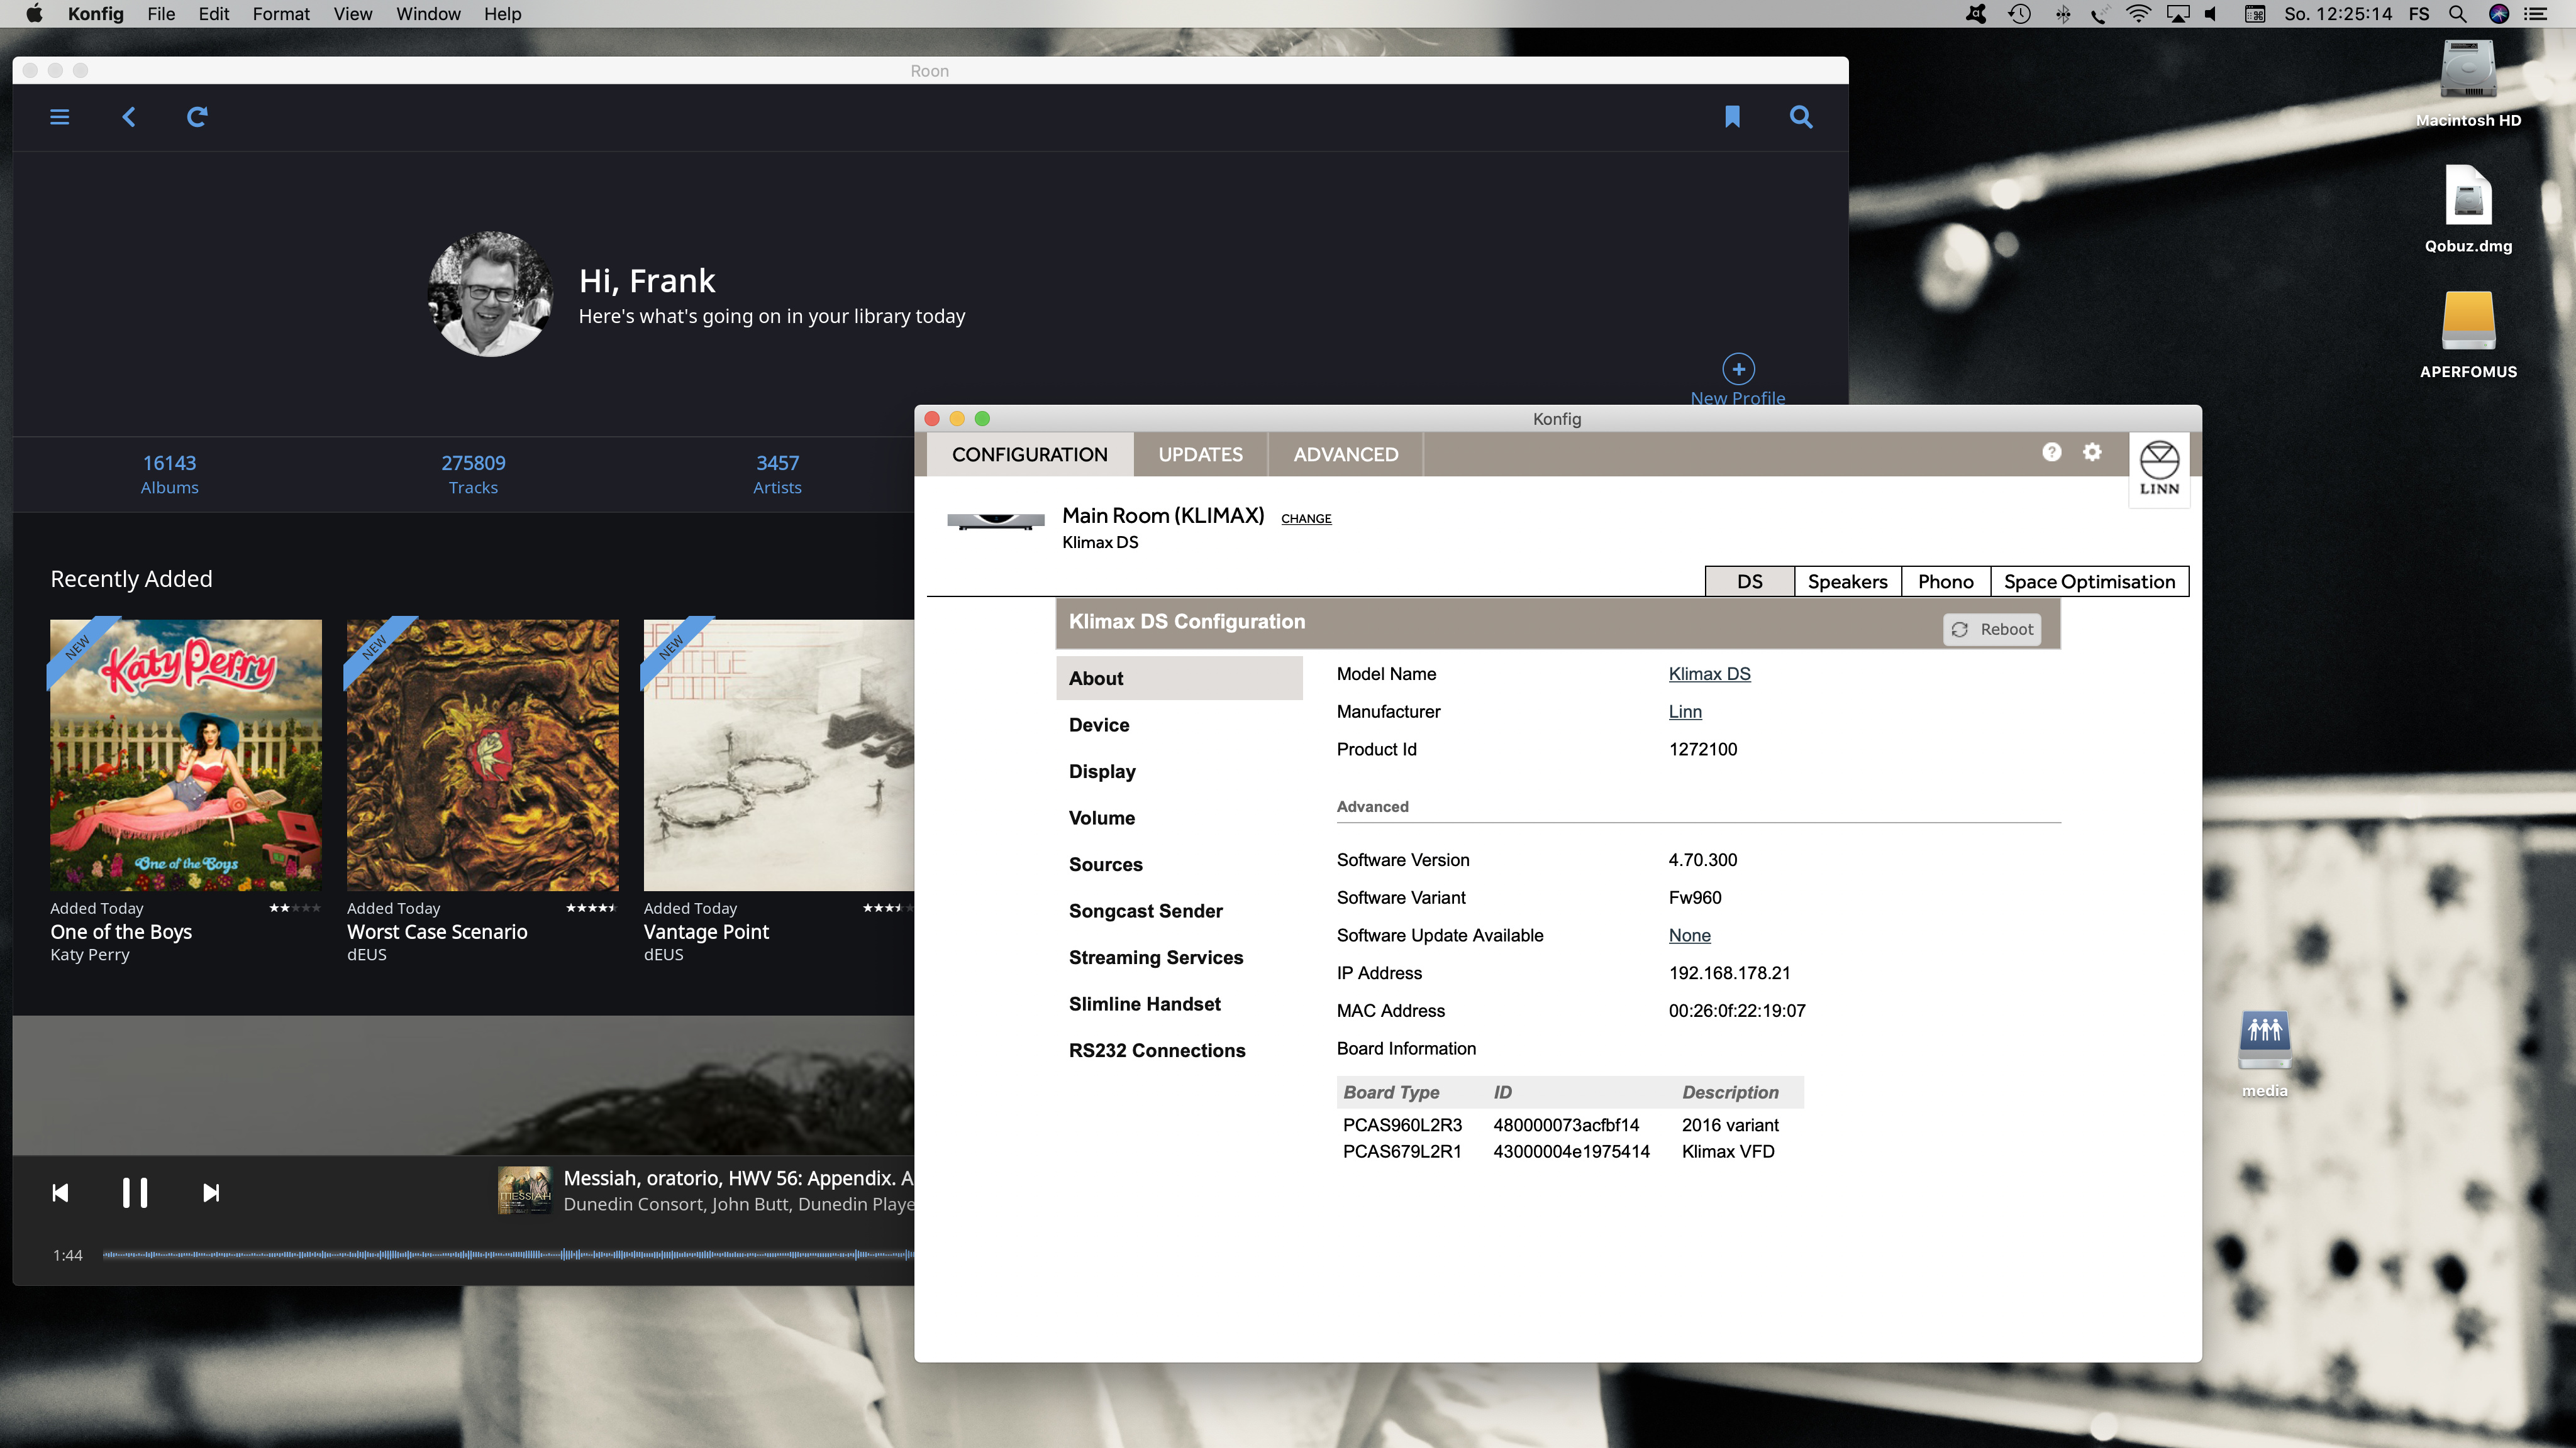Click Messiah now-playing album thumbnail
Screen dimensions: 2576x1448
coord(524,1190)
